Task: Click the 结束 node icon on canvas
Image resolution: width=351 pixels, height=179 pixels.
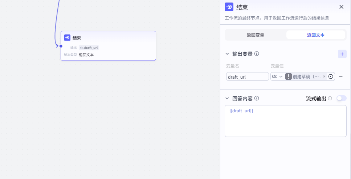Action: [x=67, y=38]
